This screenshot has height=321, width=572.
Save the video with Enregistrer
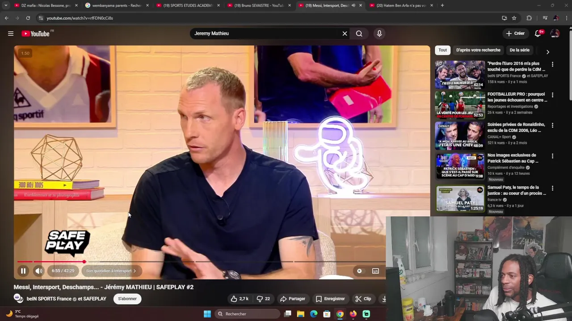point(330,299)
